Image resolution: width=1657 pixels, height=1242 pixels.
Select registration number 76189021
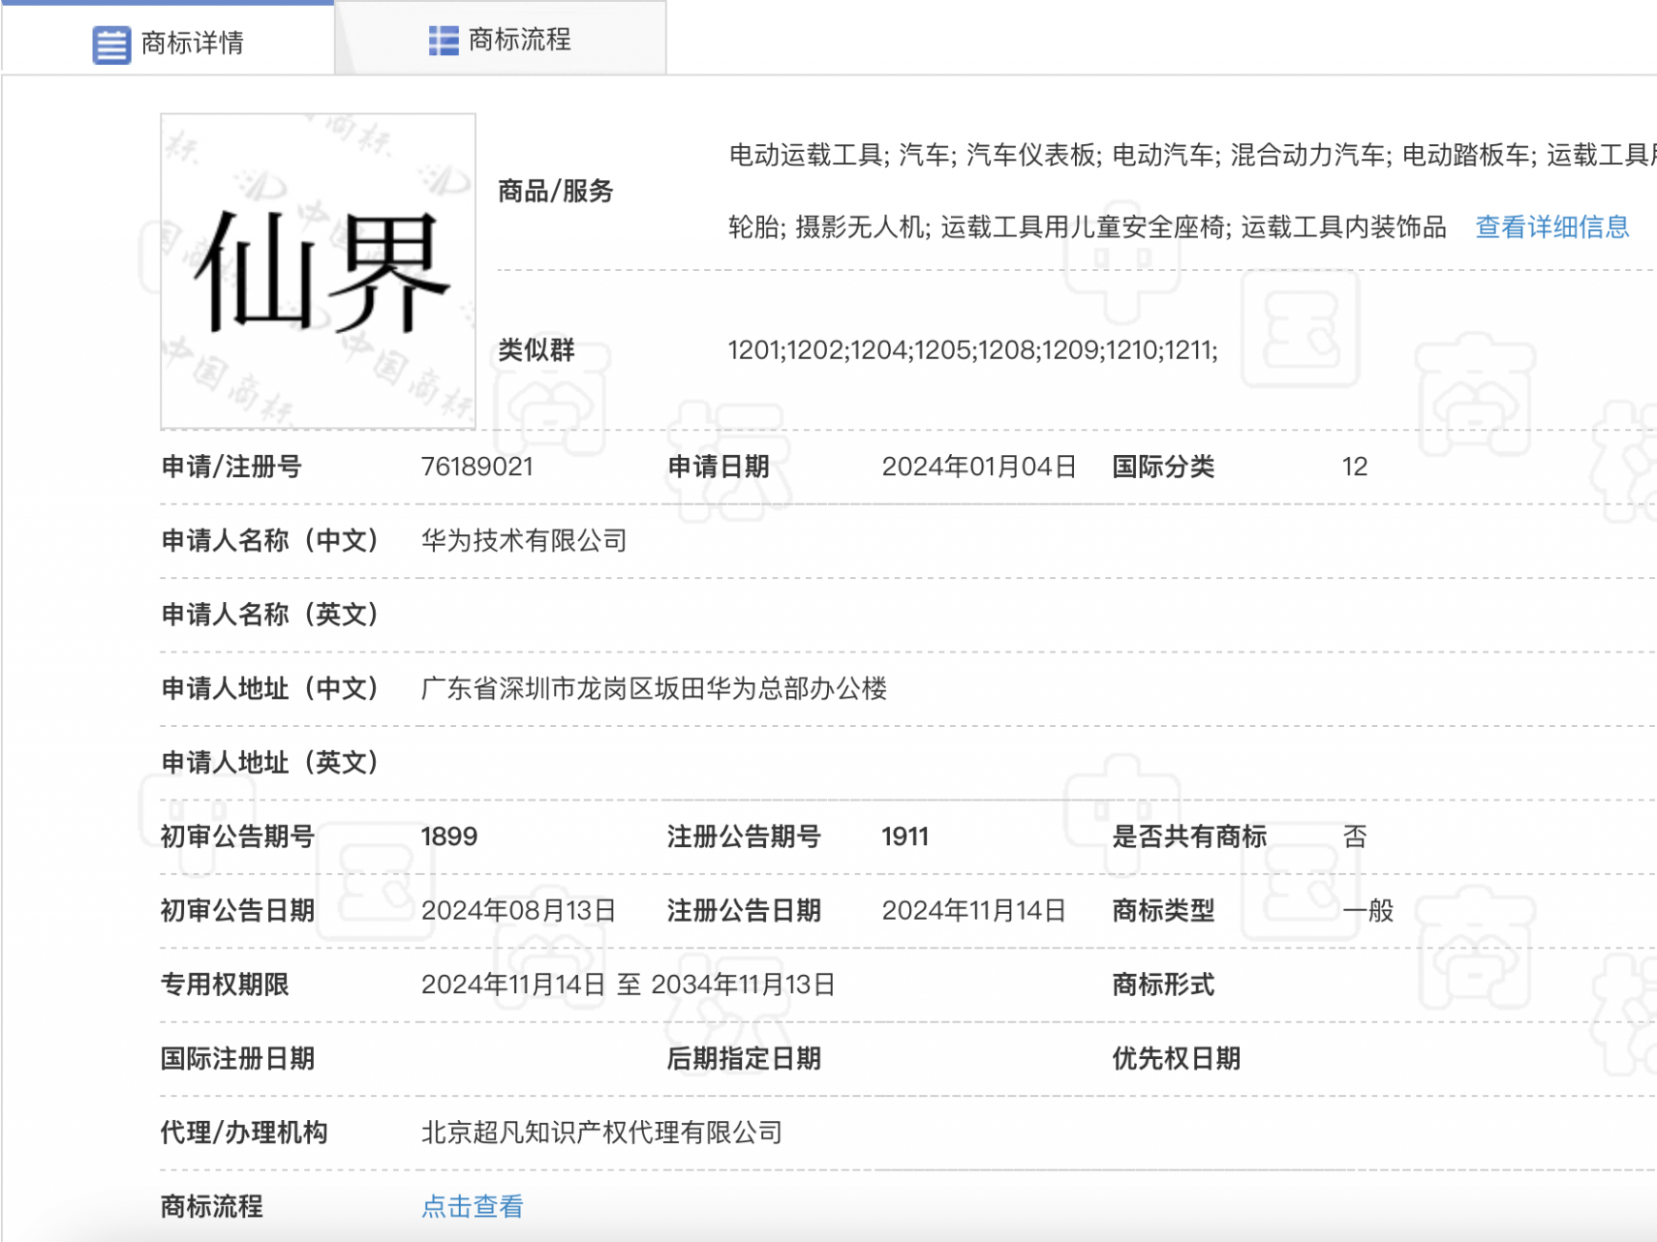pyautogui.click(x=477, y=467)
